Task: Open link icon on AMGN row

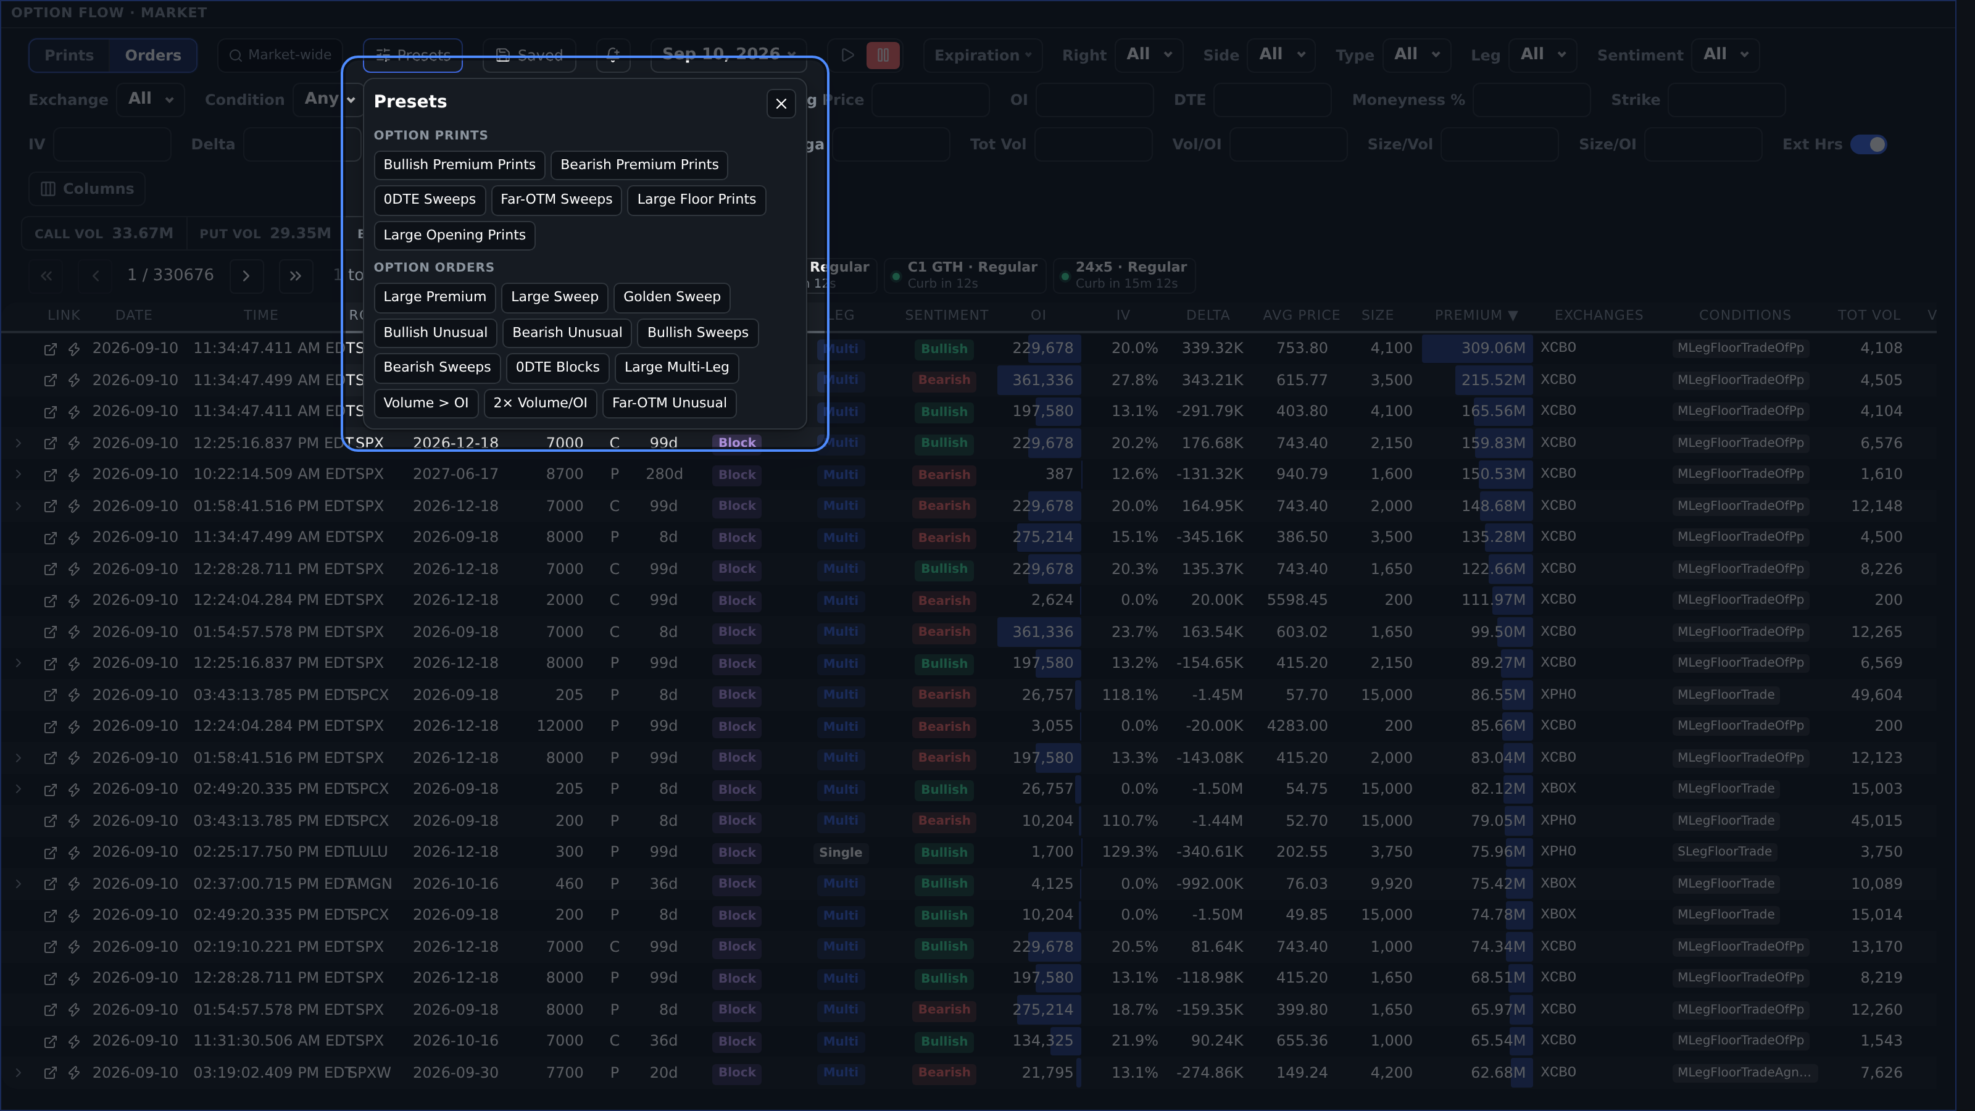Action: pos(50,884)
